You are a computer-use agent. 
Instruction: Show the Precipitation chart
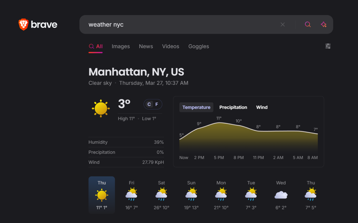tap(233, 107)
